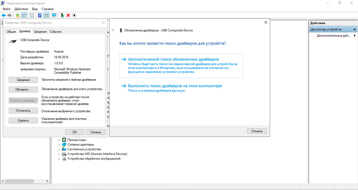Screen dimensions: 358x190
Task: Select Устройства обработки изображений tree item
Action: 93,159
